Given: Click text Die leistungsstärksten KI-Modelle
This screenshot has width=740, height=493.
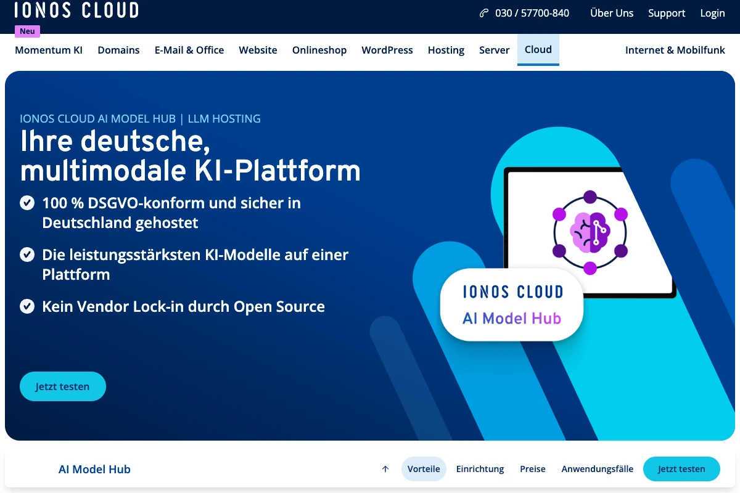Looking at the screenshot, I should [195, 264].
